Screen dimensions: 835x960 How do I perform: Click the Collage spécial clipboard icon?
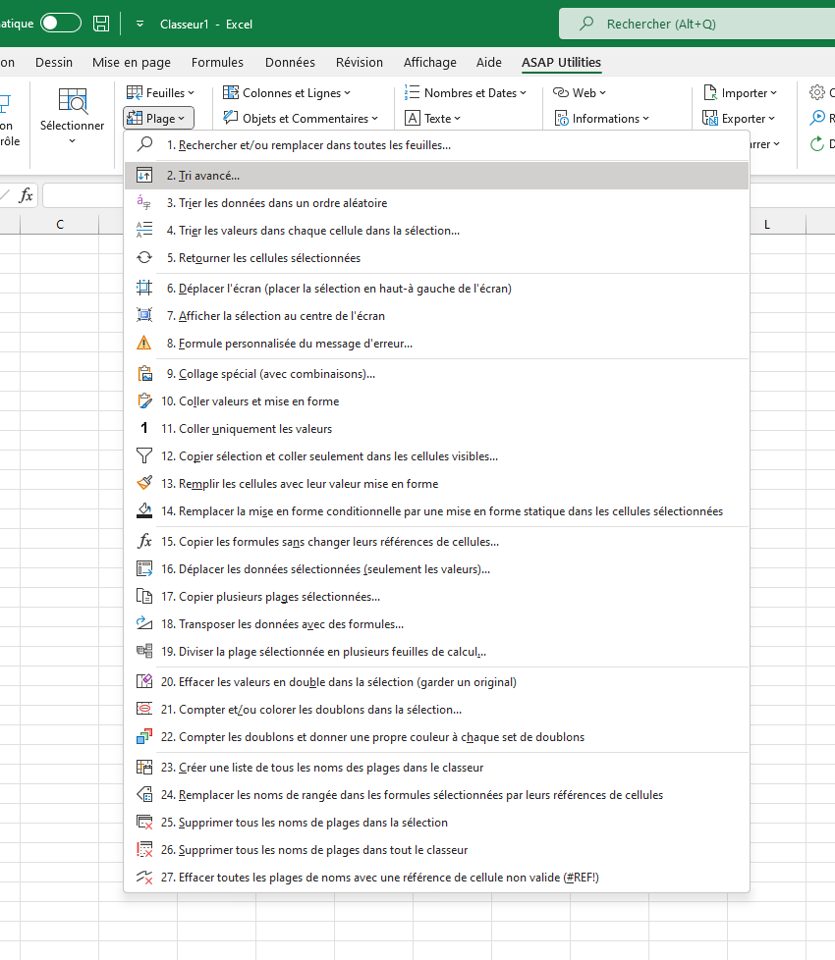(144, 373)
